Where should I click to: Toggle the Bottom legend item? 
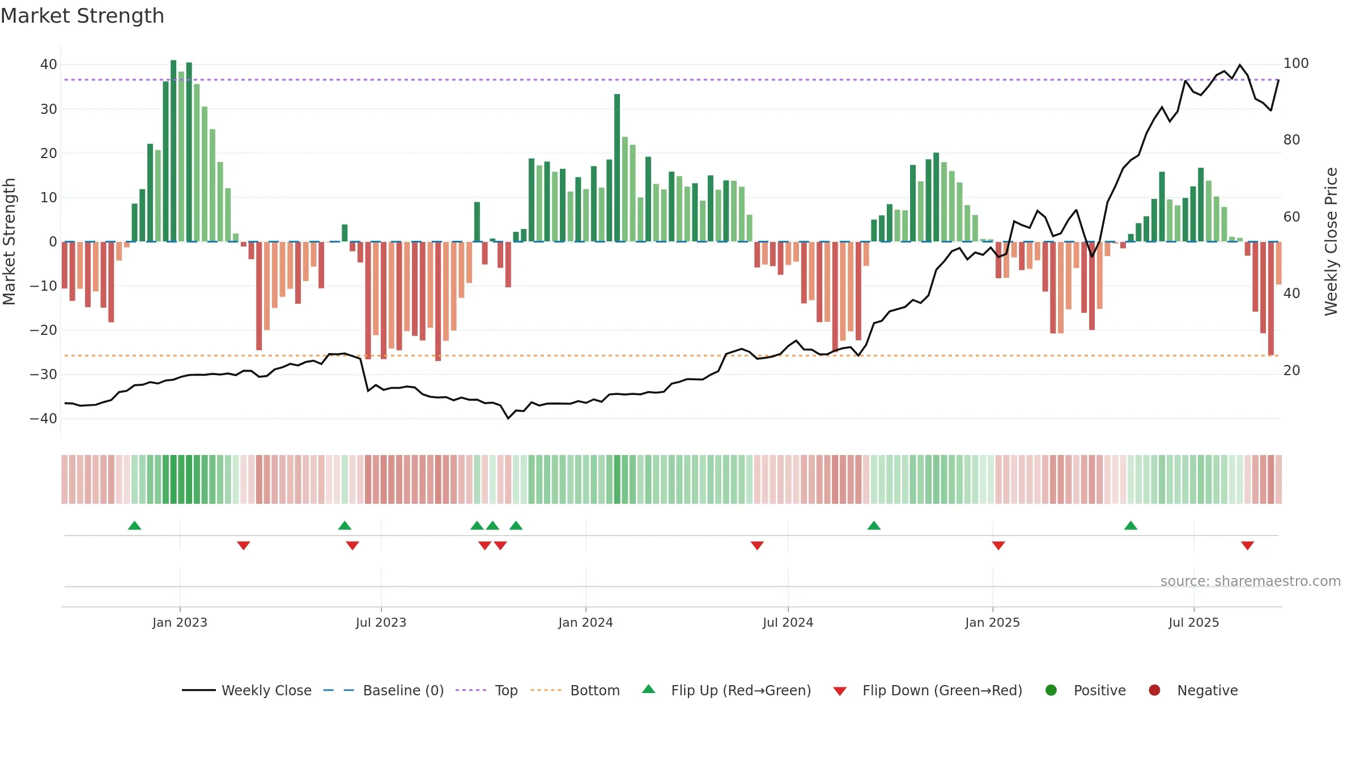click(575, 690)
